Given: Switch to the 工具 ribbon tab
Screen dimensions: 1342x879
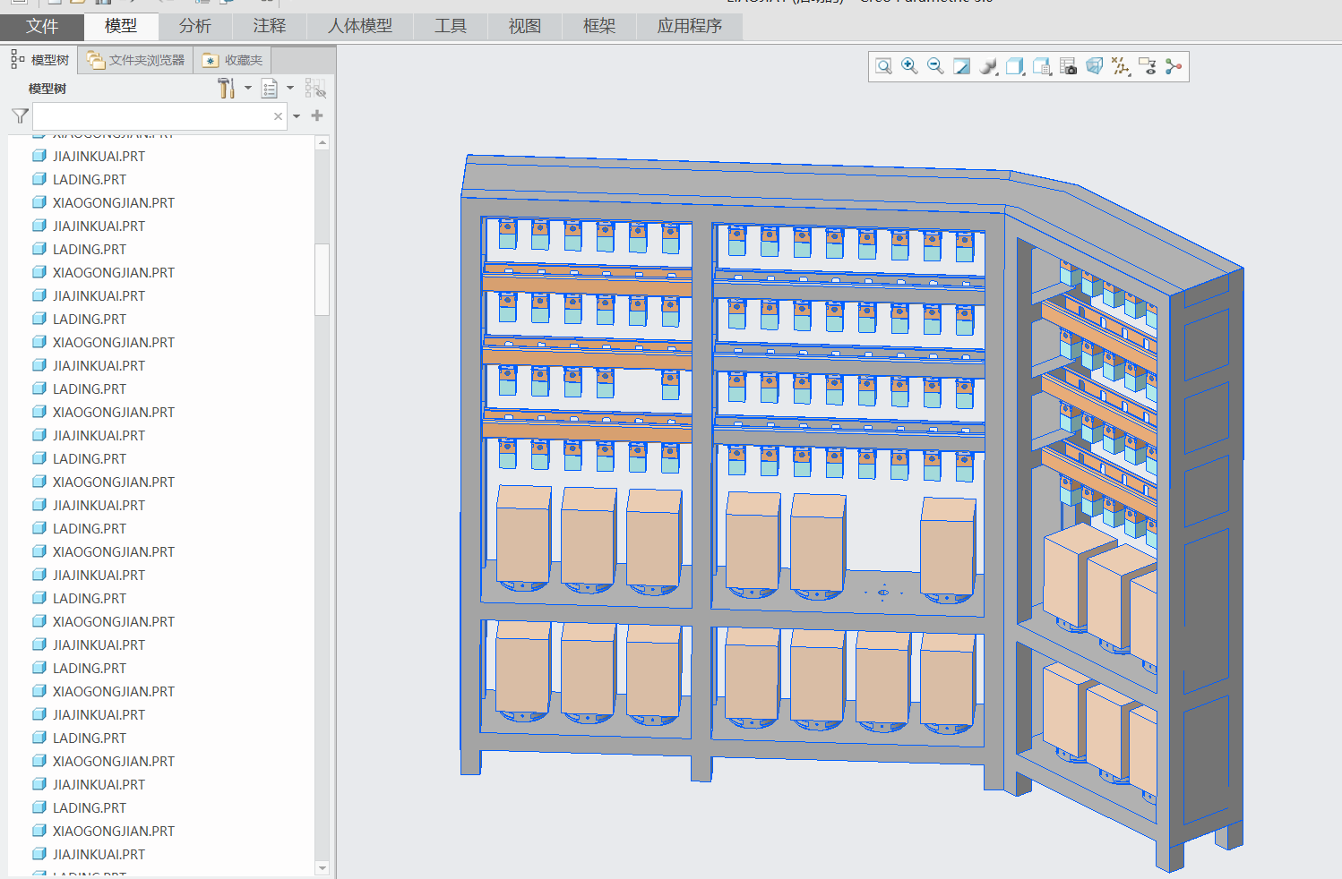Looking at the screenshot, I should (x=451, y=26).
